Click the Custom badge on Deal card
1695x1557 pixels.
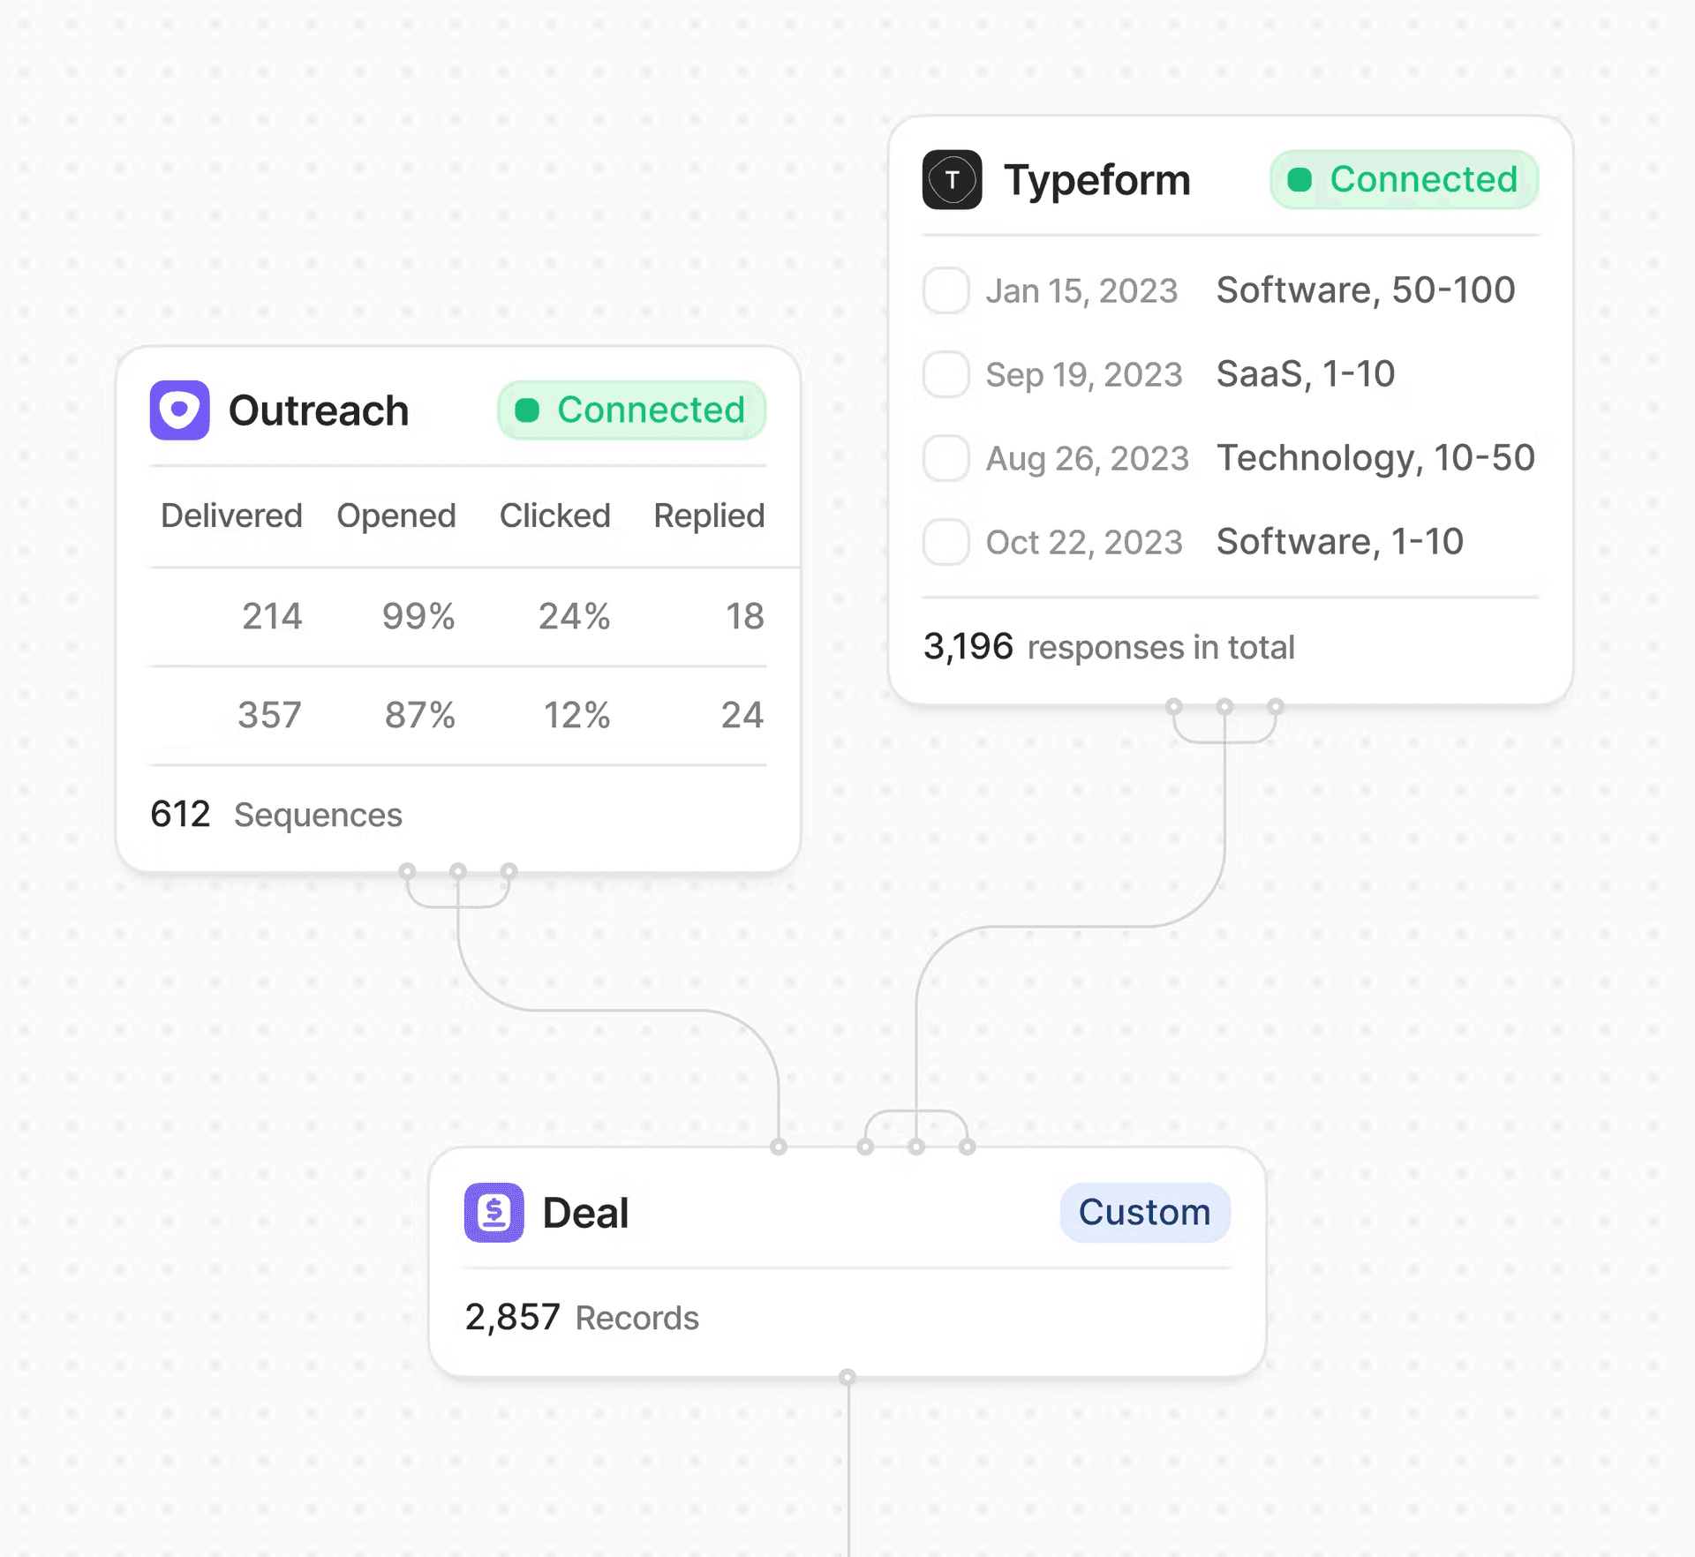pos(1144,1212)
